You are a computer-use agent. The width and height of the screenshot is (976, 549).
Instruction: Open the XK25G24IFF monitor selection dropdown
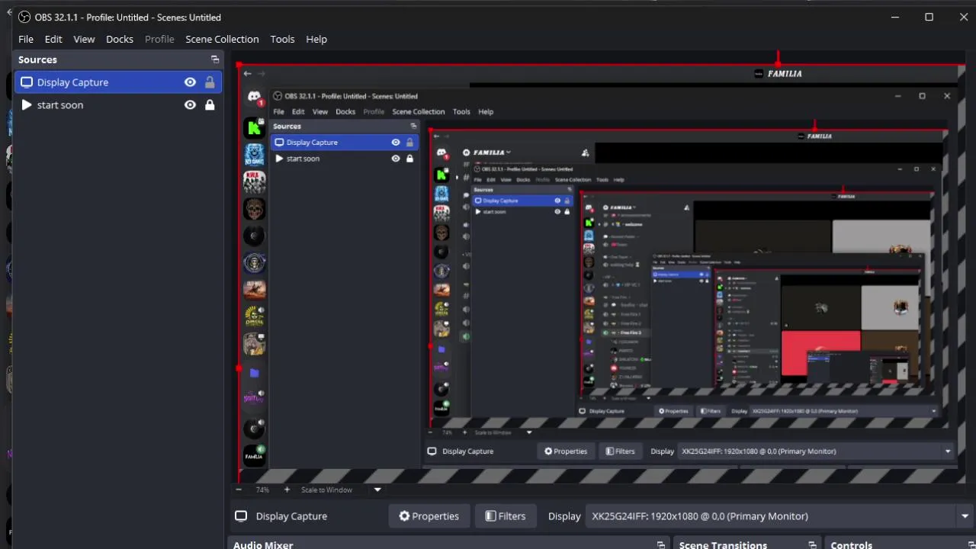point(780,516)
